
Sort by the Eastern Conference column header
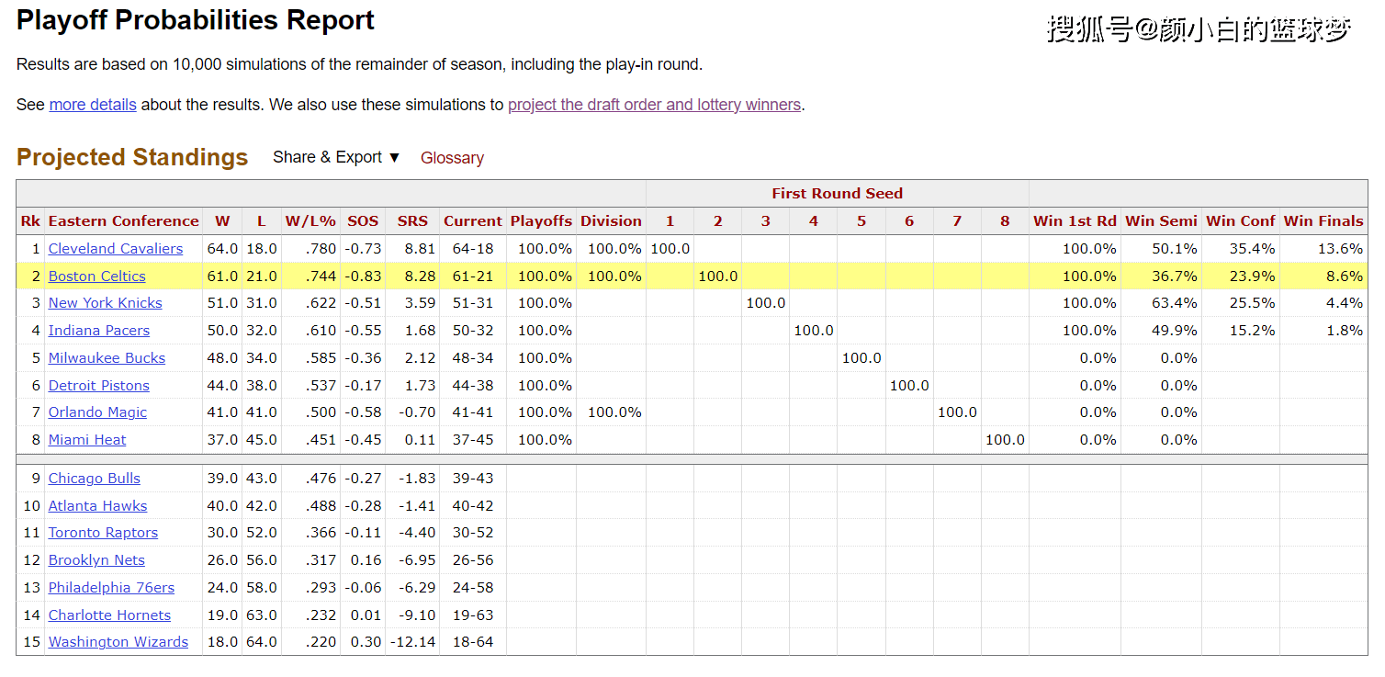point(124,220)
